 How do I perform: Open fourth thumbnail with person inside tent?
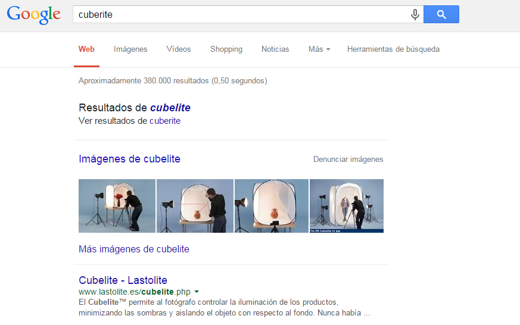tap(347, 206)
